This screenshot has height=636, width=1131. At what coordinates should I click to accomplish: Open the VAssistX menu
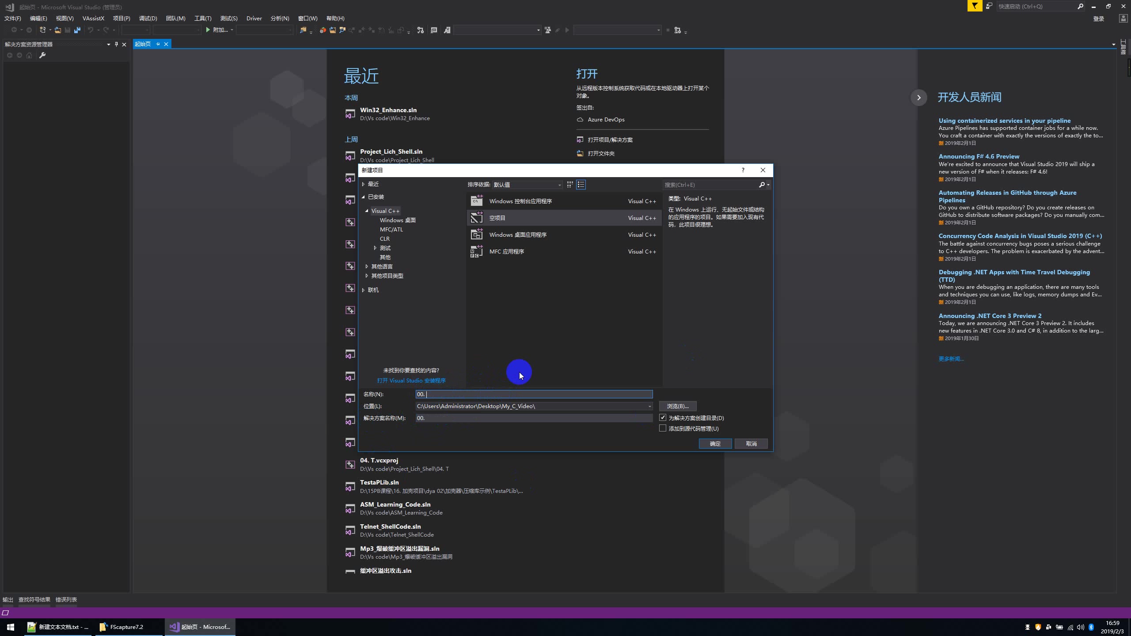(x=93, y=18)
